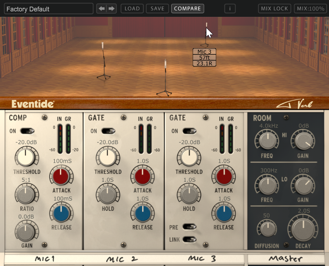Toggle the Mic 3 gate PRE switch
Viewport: 329px width, 266px height.
coord(189,227)
